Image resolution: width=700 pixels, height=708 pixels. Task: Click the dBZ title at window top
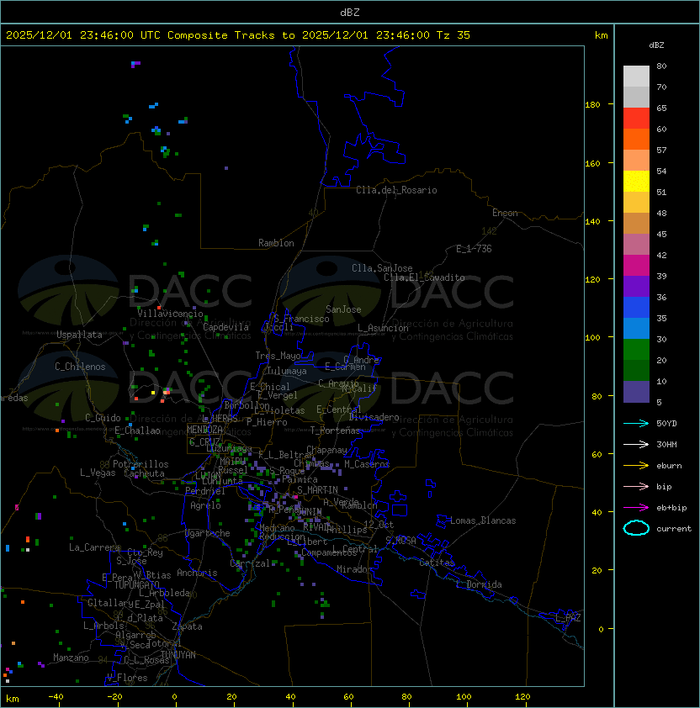350,12
